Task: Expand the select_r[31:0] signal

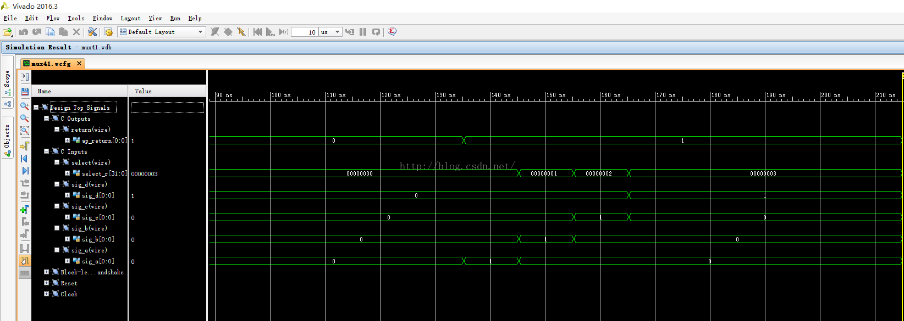Action: tap(67, 173)
